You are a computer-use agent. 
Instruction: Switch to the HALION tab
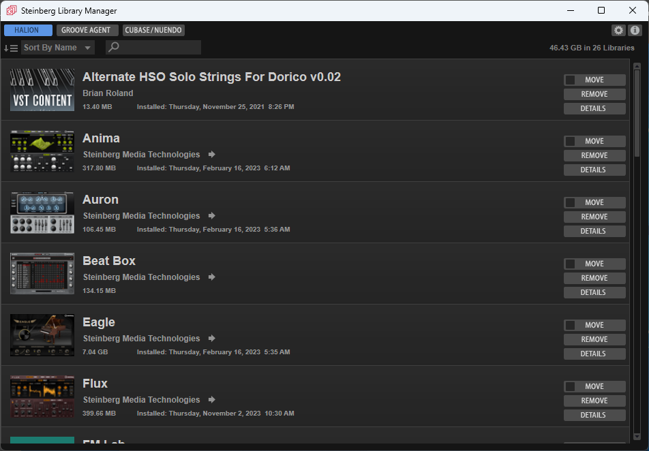click(x=28, y=30)
